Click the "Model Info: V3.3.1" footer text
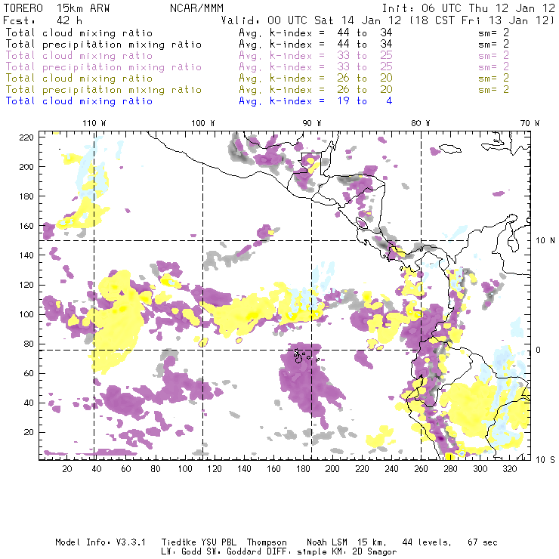Image resolution: width=559 pixels, height=559 pixels. click(100, 542)
